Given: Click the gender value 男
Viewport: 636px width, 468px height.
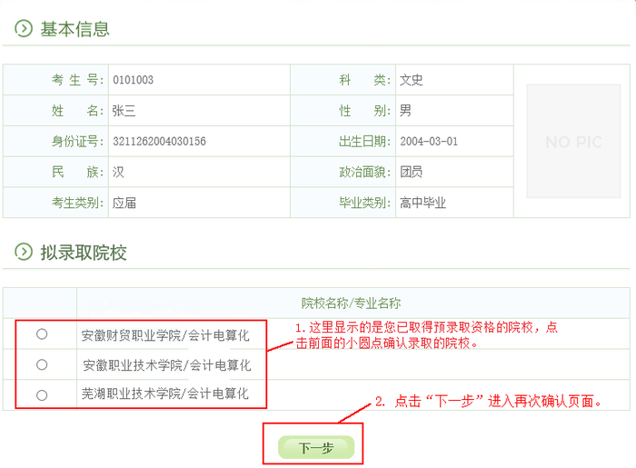Looking at the screenshot, I should pyautogui.click(x=405, y=110).
